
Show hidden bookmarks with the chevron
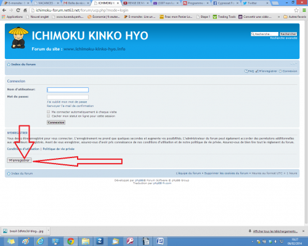click(x=278, y=17)
